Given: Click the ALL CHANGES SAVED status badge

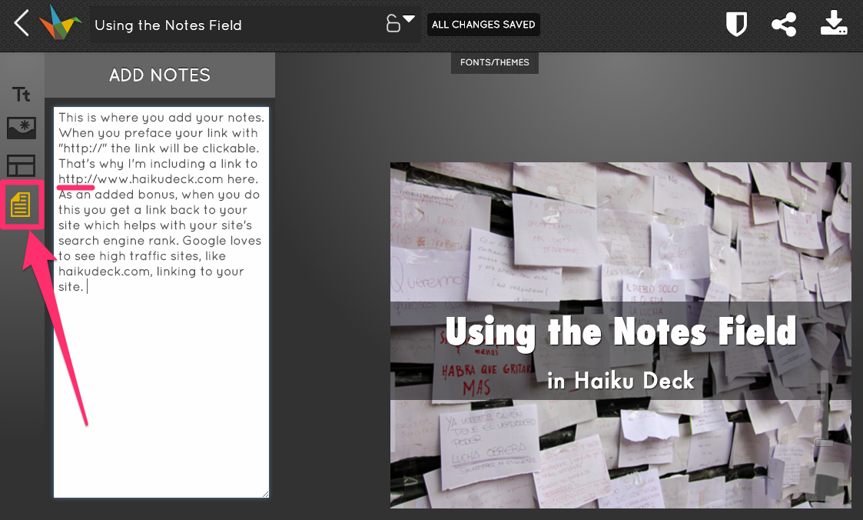Looking at the screenshot, I should (x=483, y=25).
